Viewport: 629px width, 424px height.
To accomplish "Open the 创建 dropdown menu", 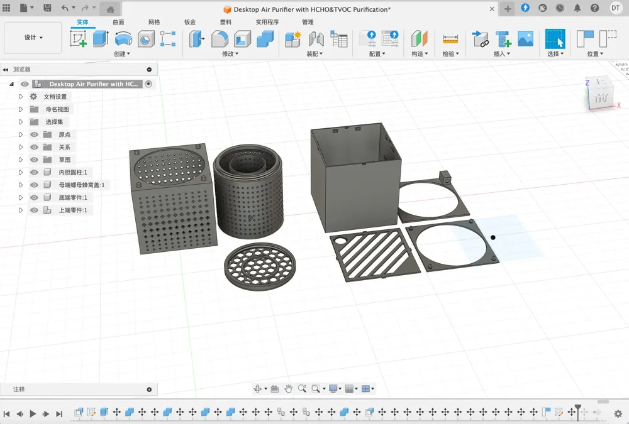I will coord(121,53).
